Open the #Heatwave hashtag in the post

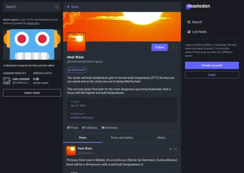[93, 164]
